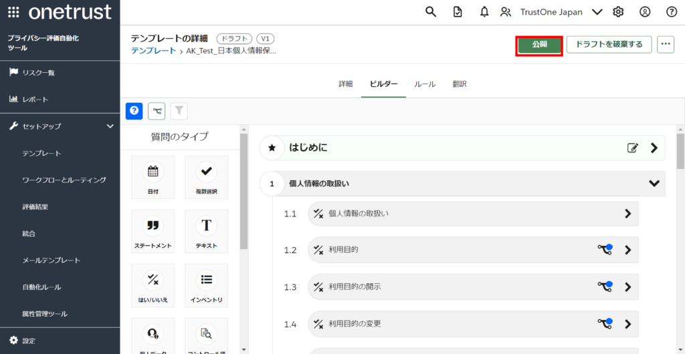Viewport: 685px width, 354px height.
Task: Select the インベントリ question type
Action: pos(207,285)
